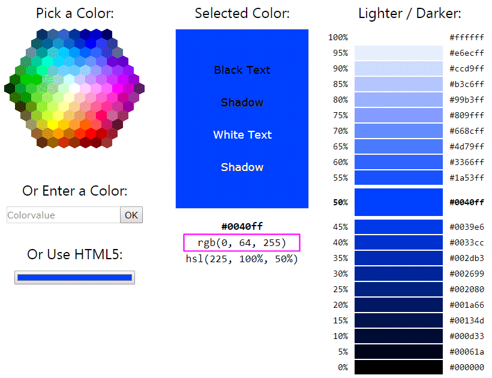
Task: Select the 100% #ffffff shade bar
Action: click(398, 37)
